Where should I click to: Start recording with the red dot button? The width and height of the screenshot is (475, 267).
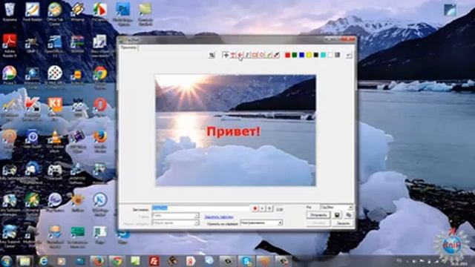[x=255, y=208]
